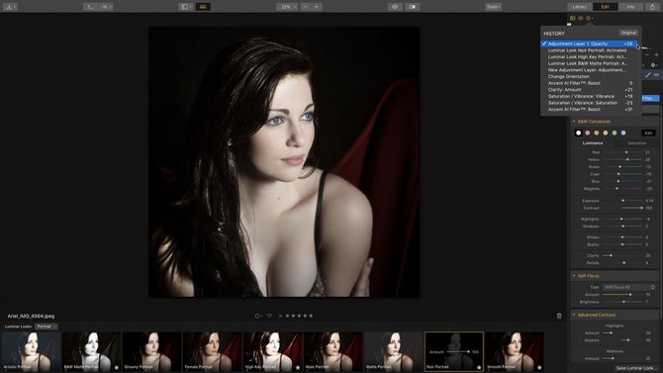The height and width of the screenshot is (373, 663).
Task: Select the Dreamy Portrait look thumbnail
Action: point(151,352)
